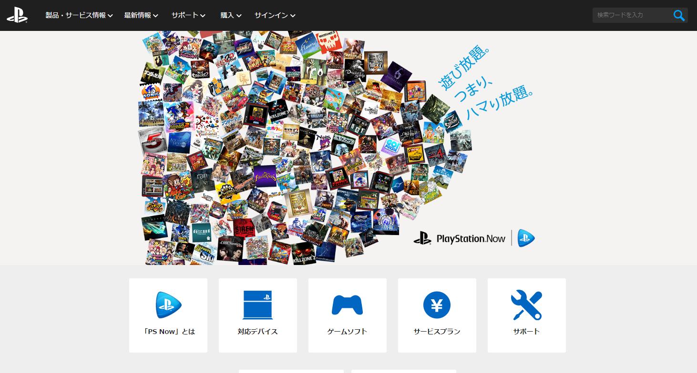Click the search magnifier icon
Image resolution: width=697 pixels, height=373 pixels.
[x=679, y=15]
